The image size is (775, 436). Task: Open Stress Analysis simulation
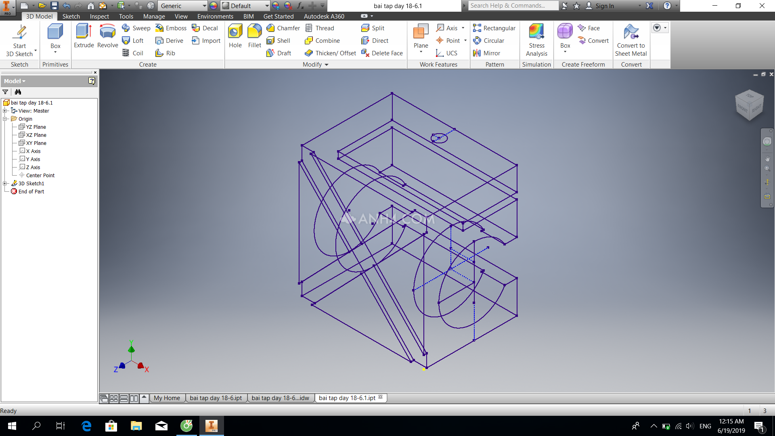536,40
